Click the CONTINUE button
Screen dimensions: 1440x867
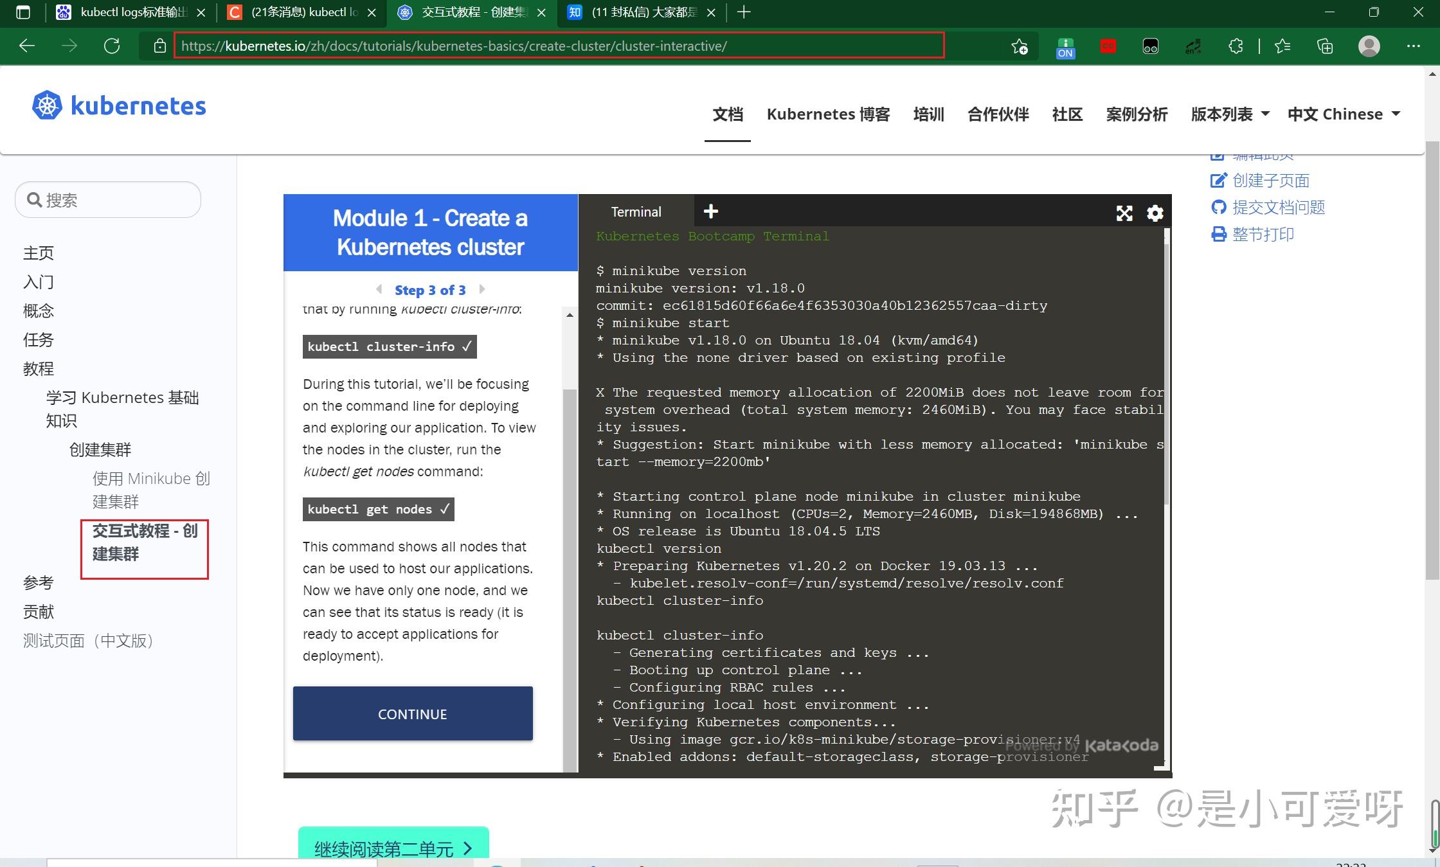pos(412,713)
